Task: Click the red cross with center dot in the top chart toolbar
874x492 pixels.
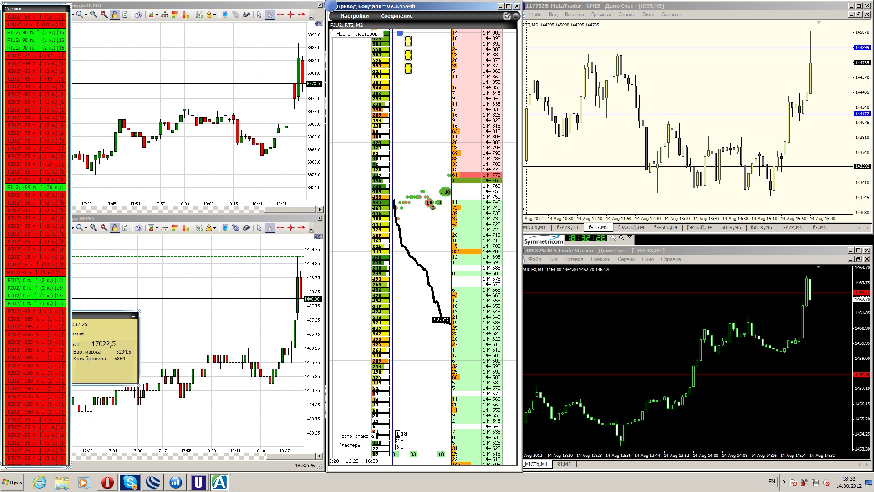Action: click(291, 15)
